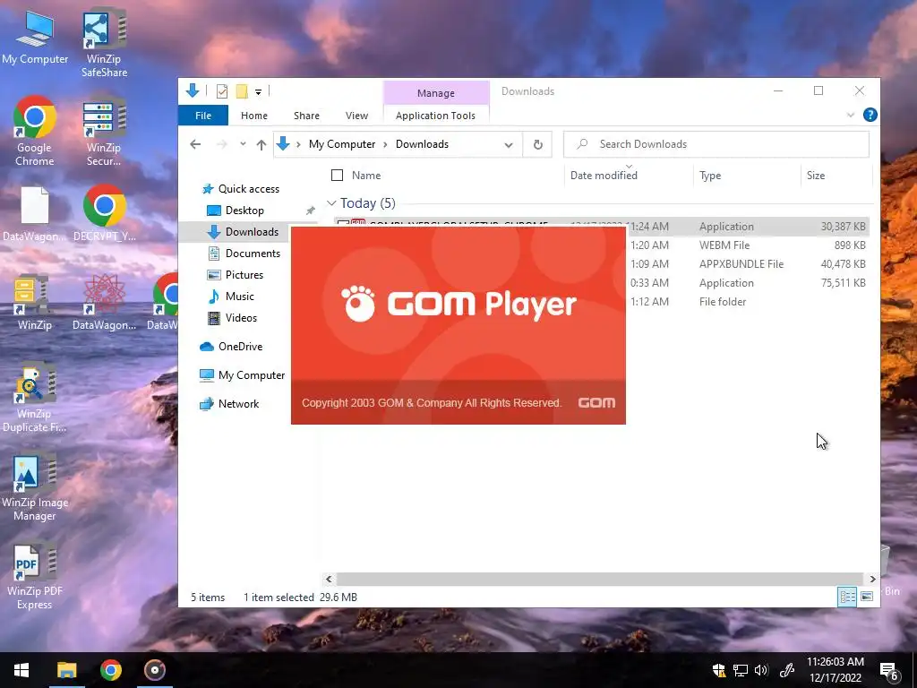Open Pictures in navigation pane
The height and width of the screenshot is (688, 917).
coord(236,275)
